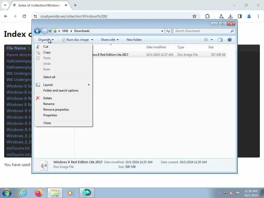Click the disc image icon in the details pane
The image size is (264, 198).
pyautogui.click(x=44, y=165)
